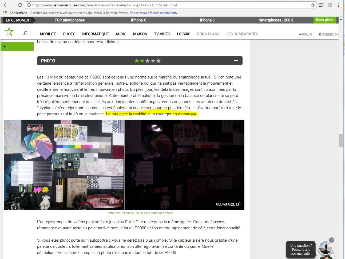The image size is (345, 259).
Task: Expand the green plus side panel
Action: [4, 46]
